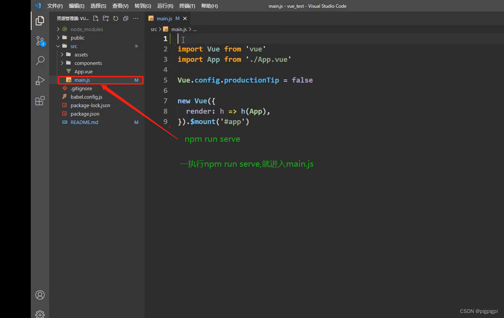Open the 终端(T) menu
Image resolution: width=504 pixels, height=318 pixels.
tap(187, 6)
